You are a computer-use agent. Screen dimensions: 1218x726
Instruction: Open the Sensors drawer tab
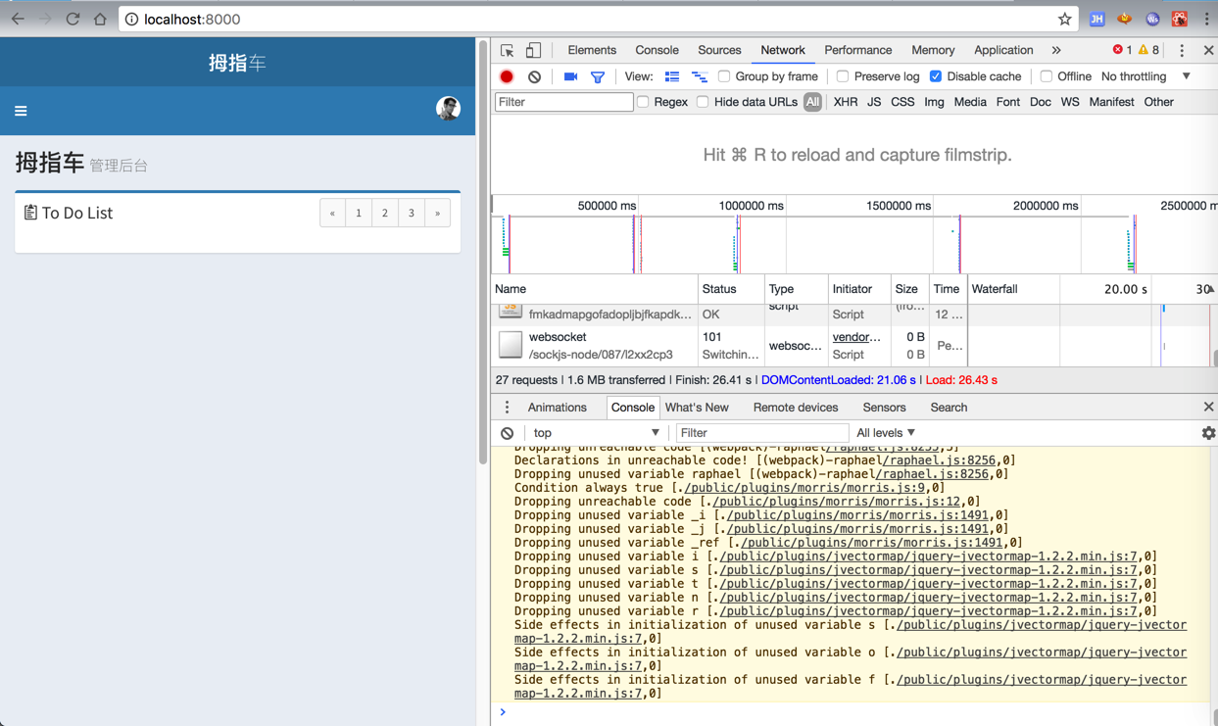point(884,408)
